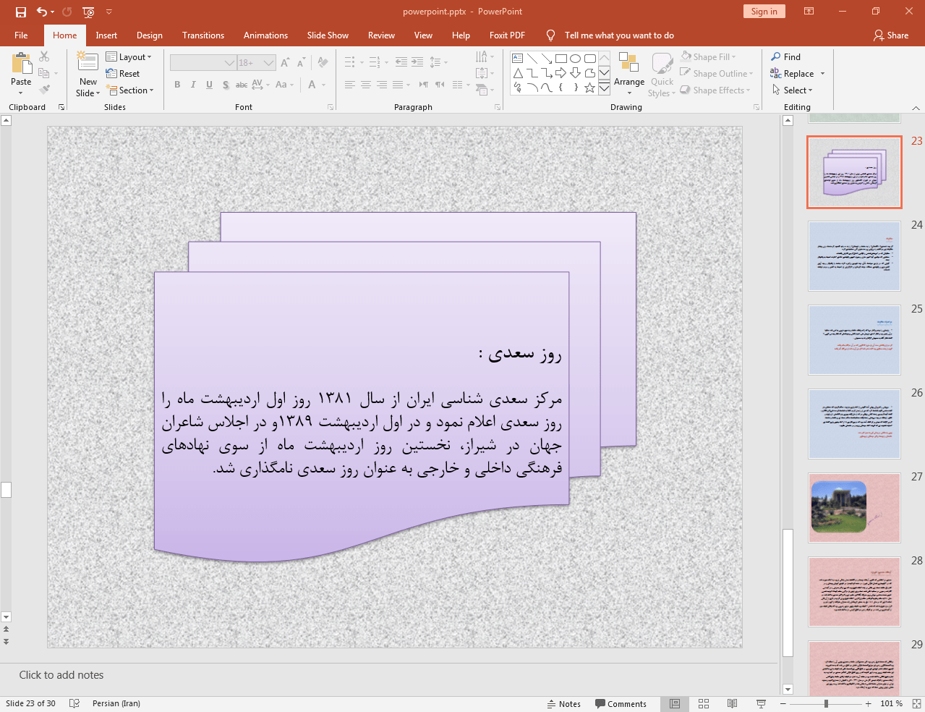Viewport: 925px width, 712px height.
Task: Toggle Underline formatting
Action: (x=209, y=85)
